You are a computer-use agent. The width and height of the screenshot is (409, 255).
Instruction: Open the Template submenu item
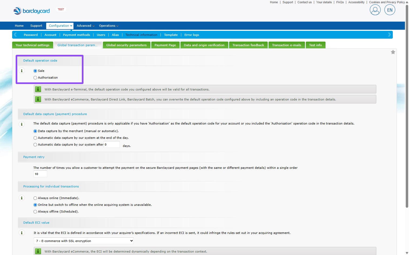click(x=171, y=35)
